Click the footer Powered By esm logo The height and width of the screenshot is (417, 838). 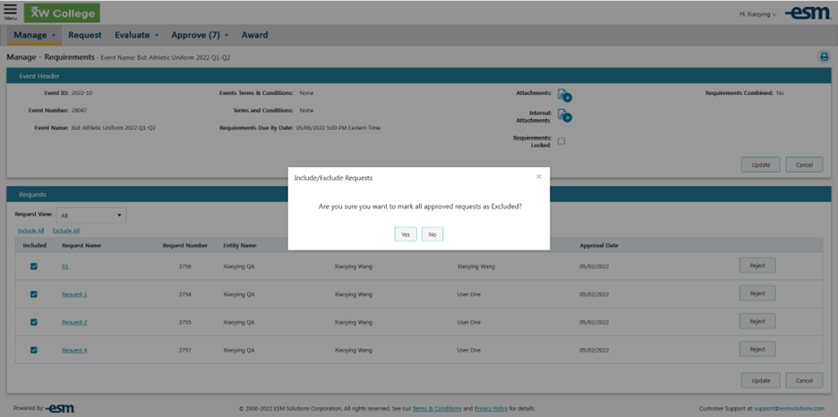[x=60, y=408]
